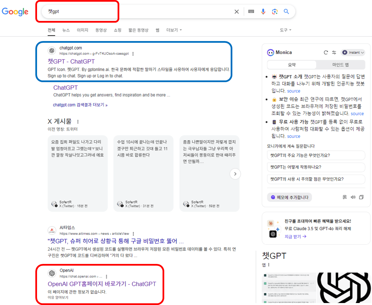The width and height of the screenshot is (372, 305).
Task: Open the 동영상 results tab
Action: click(x=101, y=30)
